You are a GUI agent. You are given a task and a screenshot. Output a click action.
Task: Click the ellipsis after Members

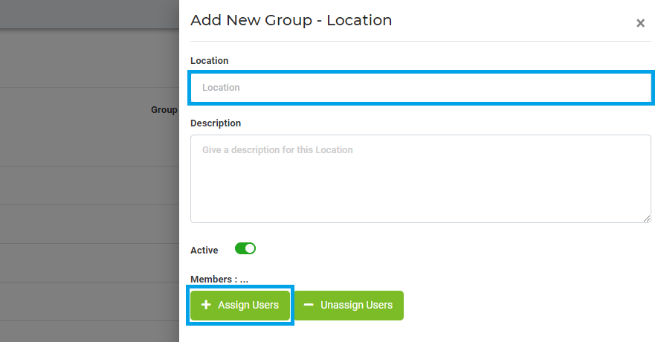(x=244, y=280)
